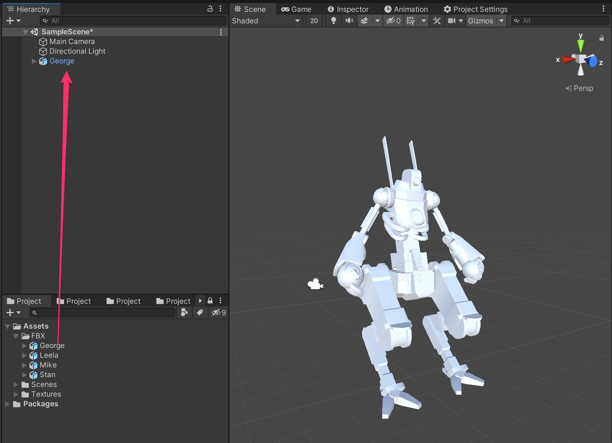Viewport: 612px width, 443px height.
Task: Show more Project tabs with the arrow
Action: [x=200, y=301]
